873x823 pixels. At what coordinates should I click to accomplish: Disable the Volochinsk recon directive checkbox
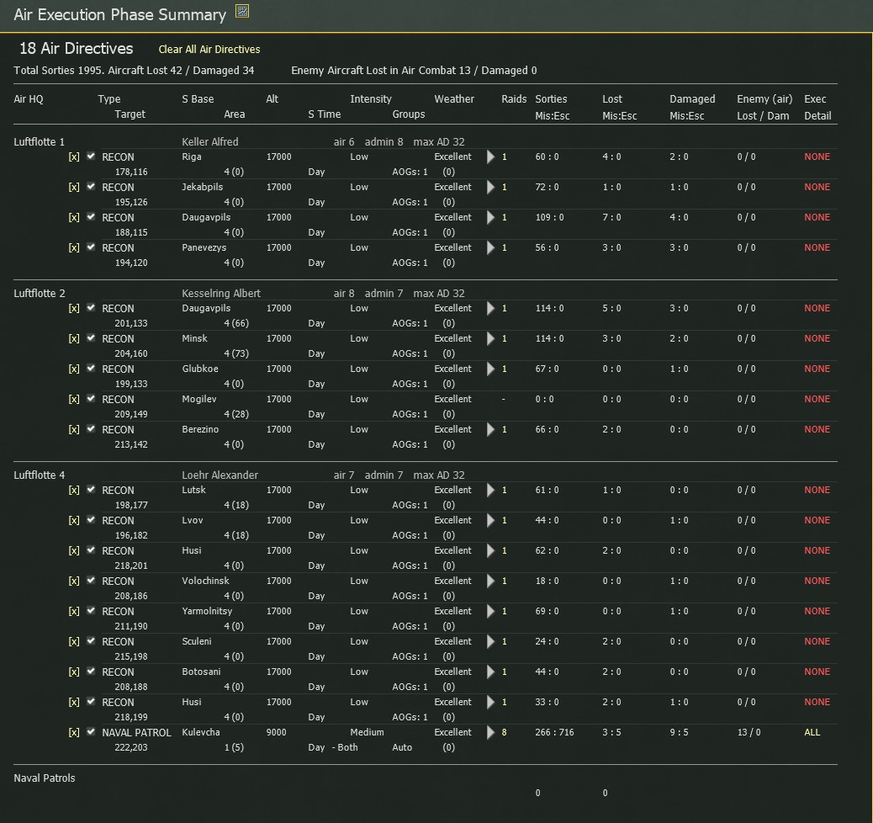(x=91, y=581)
